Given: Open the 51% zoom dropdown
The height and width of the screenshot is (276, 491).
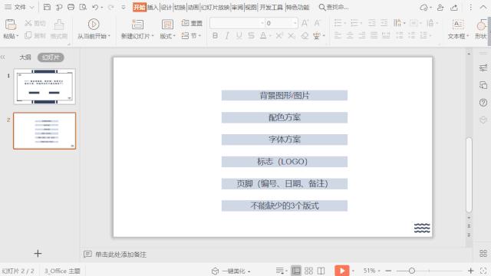Looking at the screenshot, I should 371,271.
